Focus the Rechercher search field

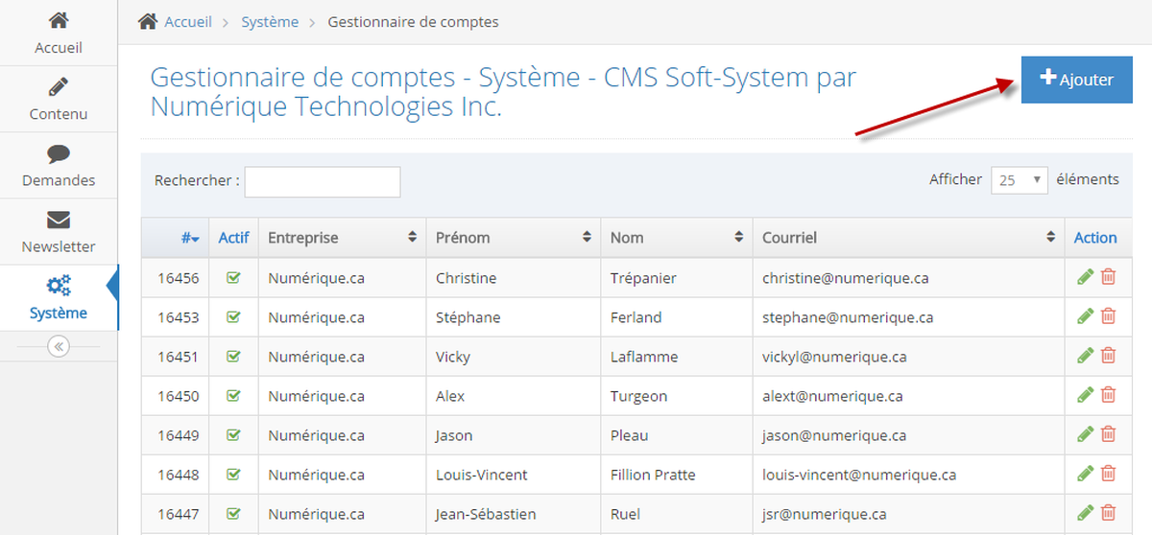click(323, 182)
